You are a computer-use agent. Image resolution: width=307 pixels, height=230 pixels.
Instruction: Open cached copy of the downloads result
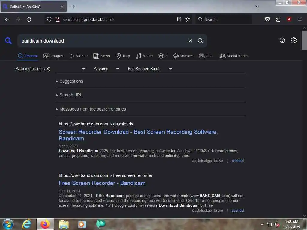tap(238, 161)
